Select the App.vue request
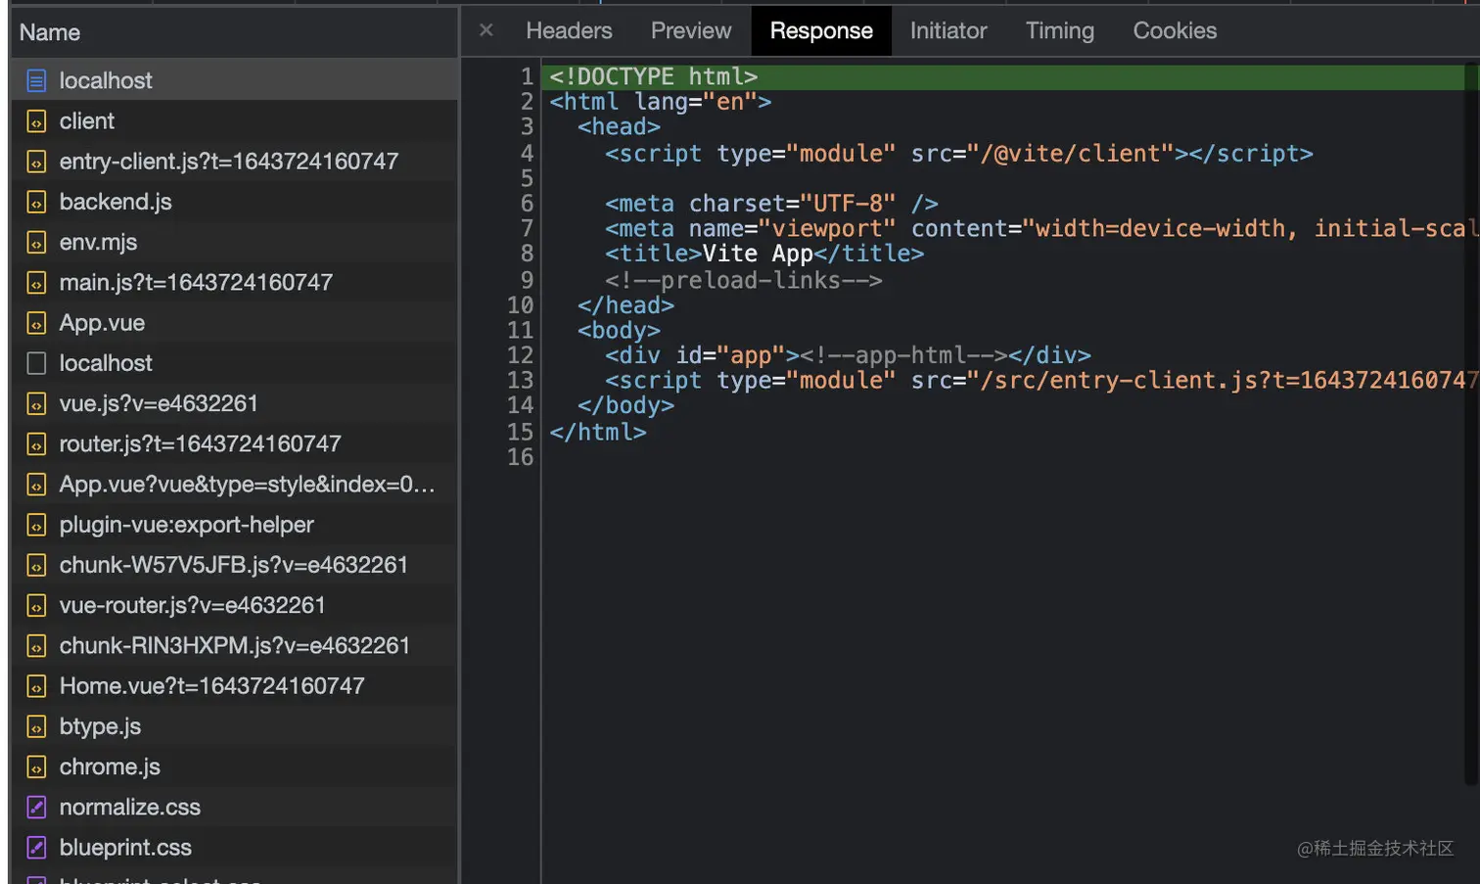 click(x=234, y=323)
